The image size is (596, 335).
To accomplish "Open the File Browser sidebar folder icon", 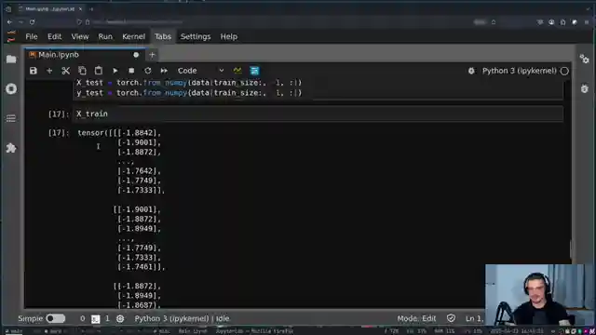I will tap(11, 60).
